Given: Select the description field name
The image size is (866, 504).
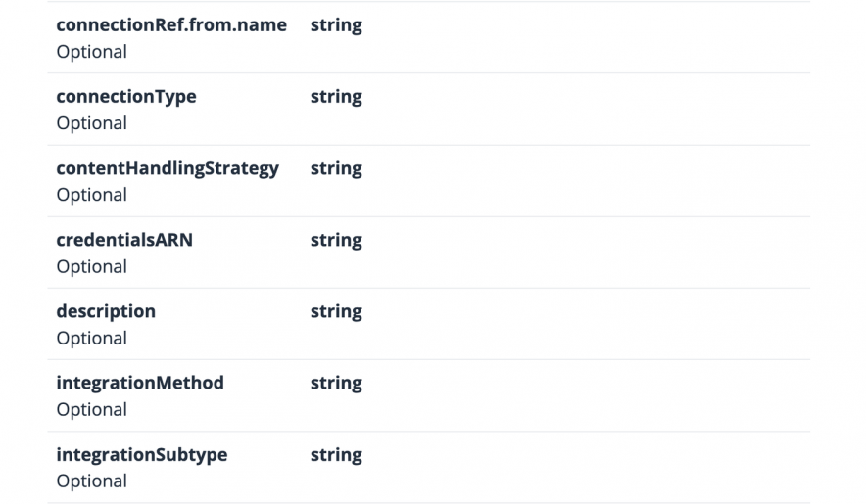Looking at the screenshot, I should coord(106,311).
